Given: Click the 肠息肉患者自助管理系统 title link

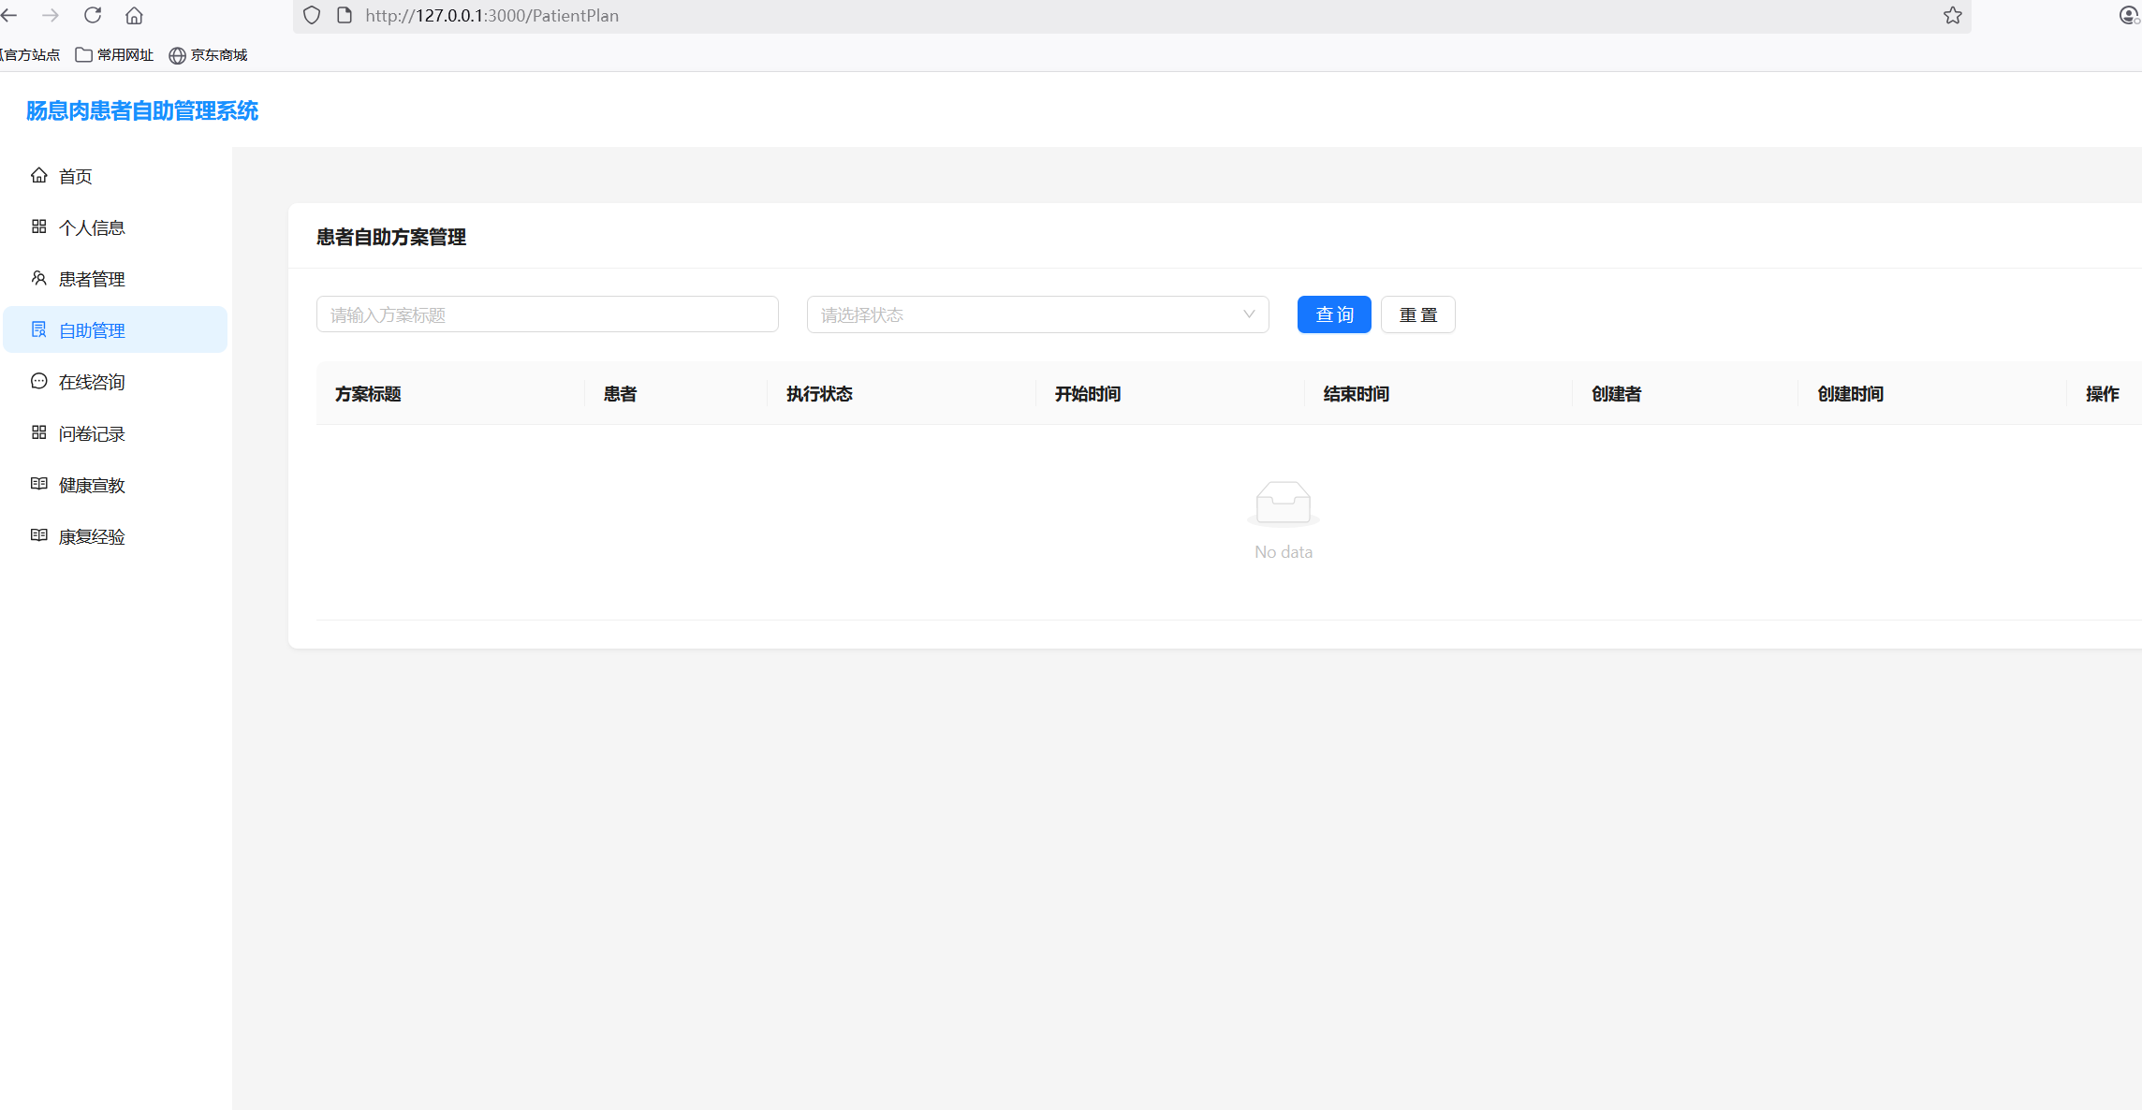Looking at the screenshot, I should click(x=142, y=110).
